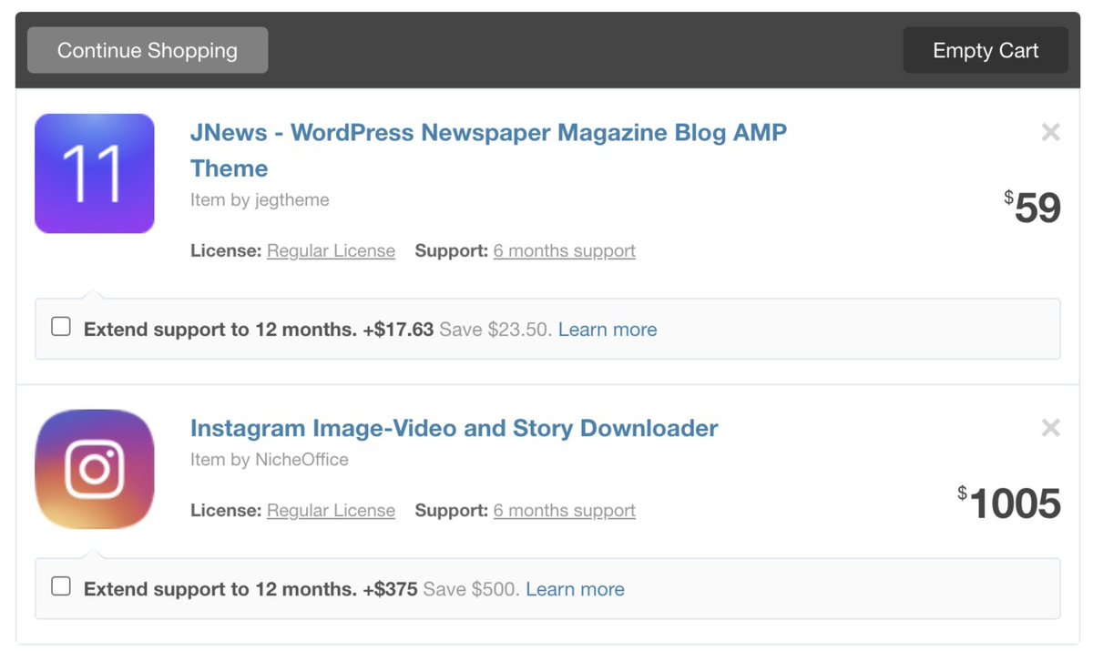
Task: Click 'Item by jegtheme' author text
Action: point(260,199)
